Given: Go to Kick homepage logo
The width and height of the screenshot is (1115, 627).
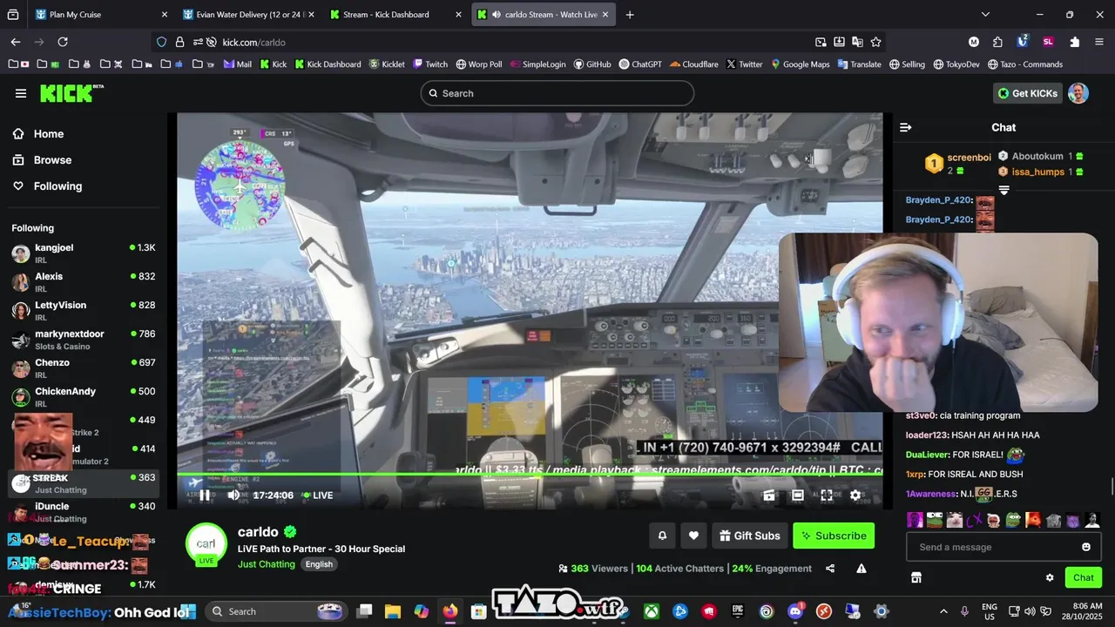Looking at the screenshot, I should (x=71, y=93).
